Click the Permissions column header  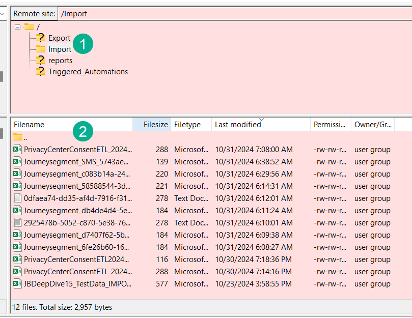330,125
